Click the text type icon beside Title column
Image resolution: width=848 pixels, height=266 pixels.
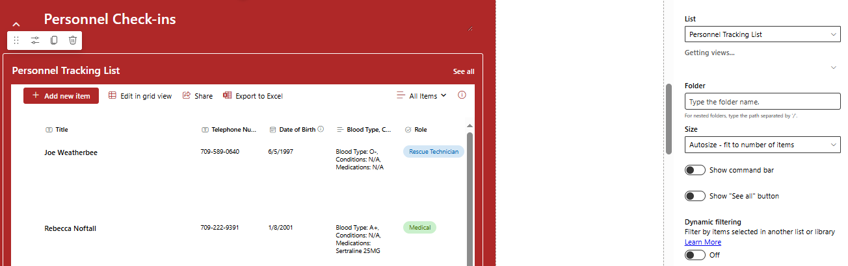point(49,130)
